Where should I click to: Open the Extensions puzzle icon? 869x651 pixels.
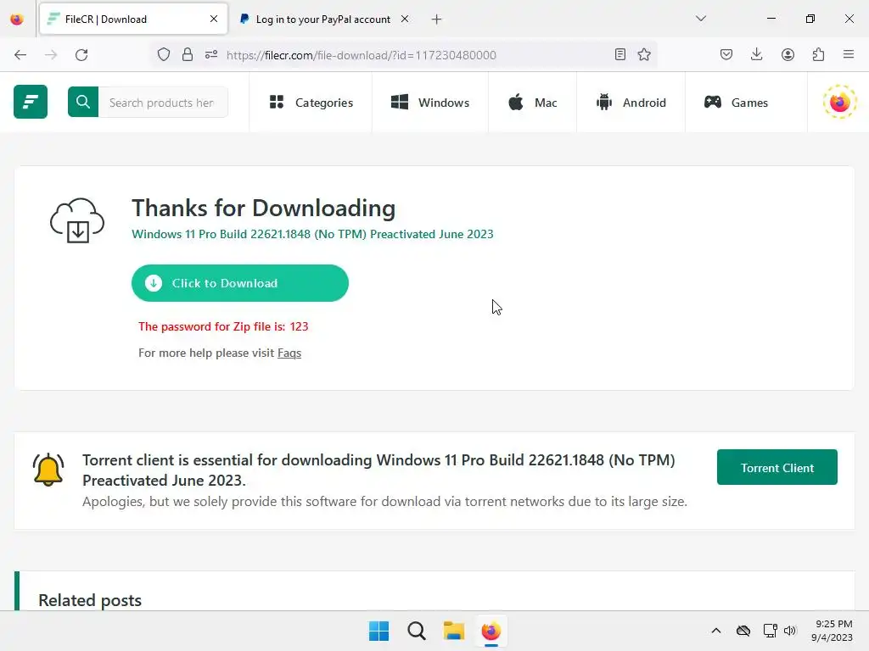tap(818, 54)
